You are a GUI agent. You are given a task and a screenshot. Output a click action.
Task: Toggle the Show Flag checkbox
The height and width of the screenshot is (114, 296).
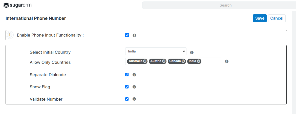127,87
